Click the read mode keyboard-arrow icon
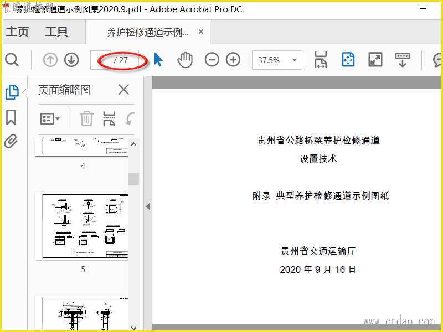 (403, 60)
